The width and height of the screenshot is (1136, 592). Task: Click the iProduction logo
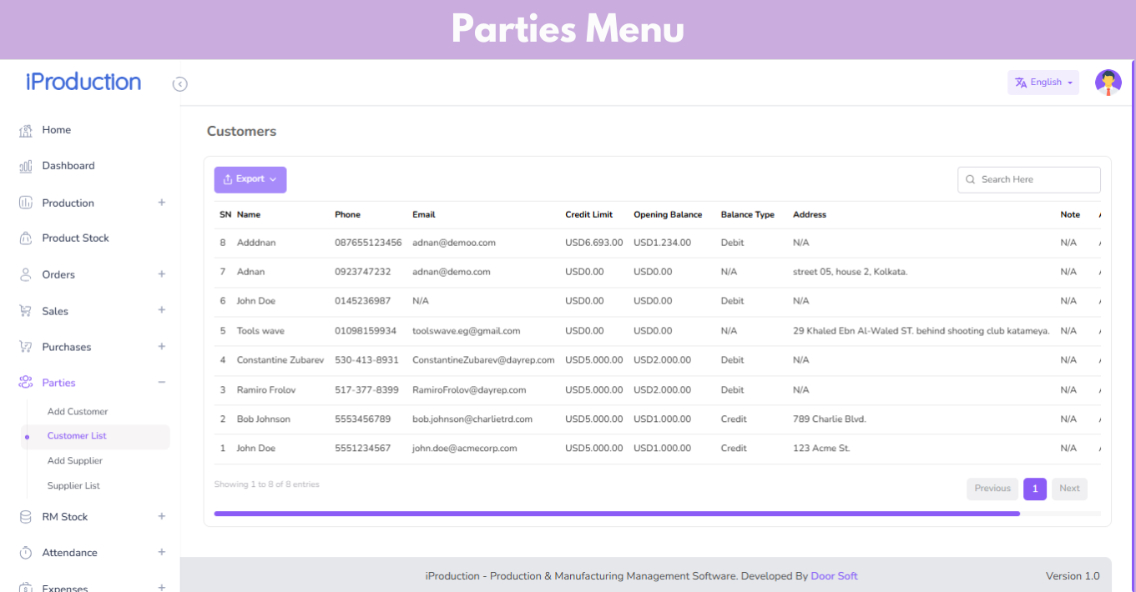(83, 82)
